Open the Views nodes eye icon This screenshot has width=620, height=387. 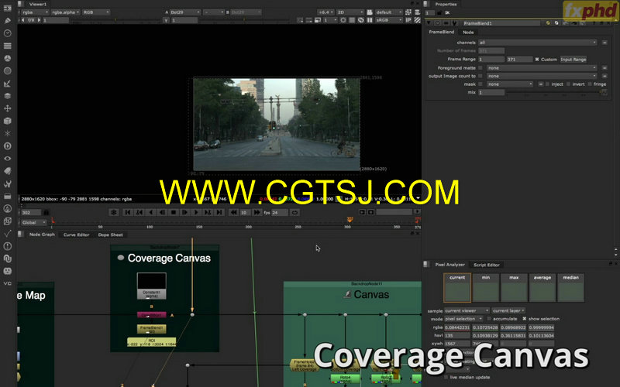coord(7,159)
